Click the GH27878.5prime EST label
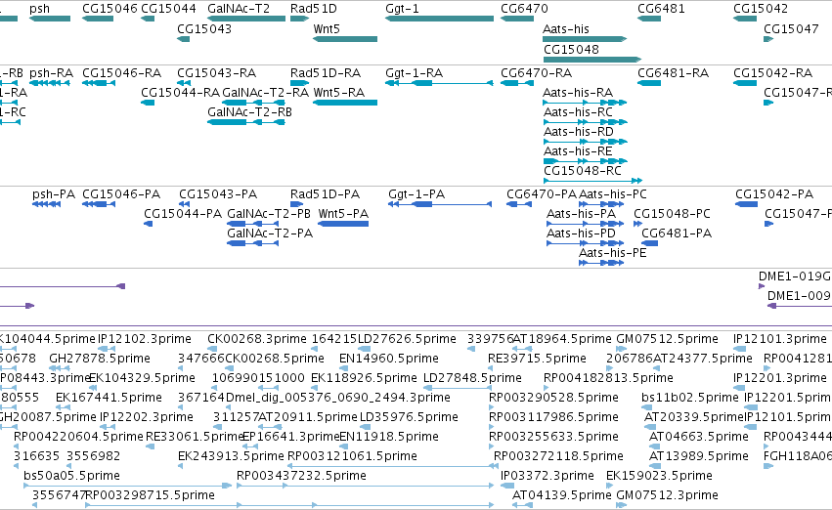This screenshot has width=832, height=510. [x=100, y=359]
